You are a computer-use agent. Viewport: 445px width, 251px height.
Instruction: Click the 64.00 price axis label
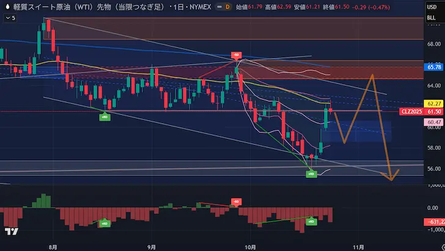[434, 85]
